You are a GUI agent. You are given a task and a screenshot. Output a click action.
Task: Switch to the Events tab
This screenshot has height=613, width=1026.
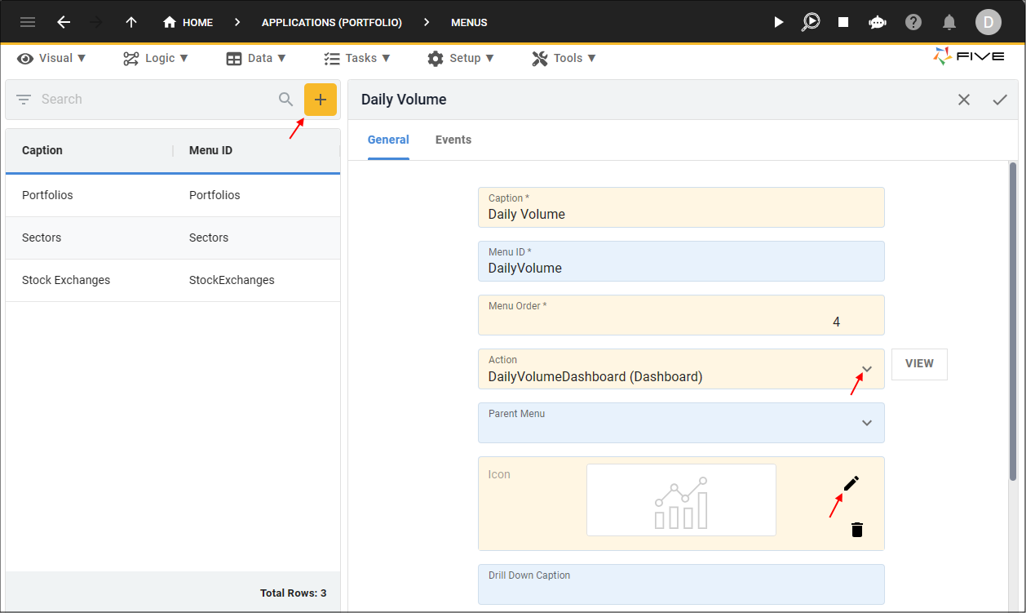click(453, 140)
